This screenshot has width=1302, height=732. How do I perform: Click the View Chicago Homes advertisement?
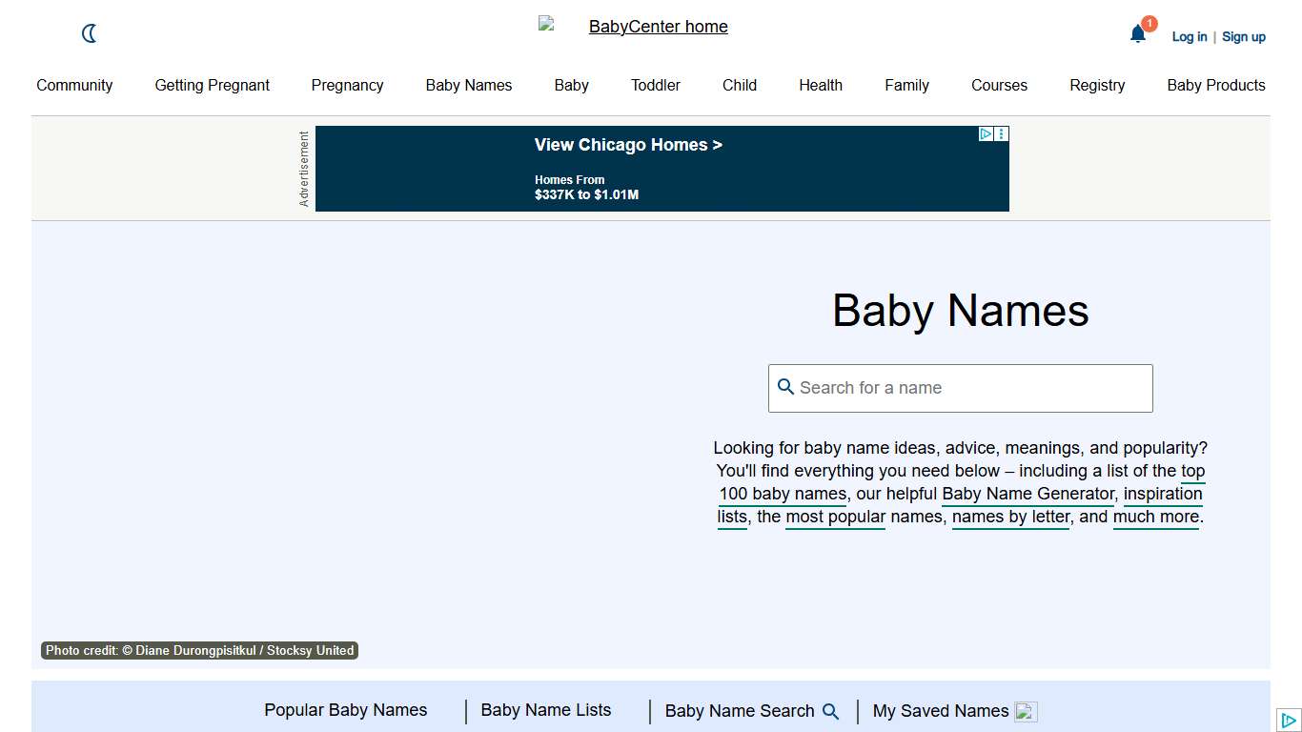pyautogui.click(x=628, y=145)
